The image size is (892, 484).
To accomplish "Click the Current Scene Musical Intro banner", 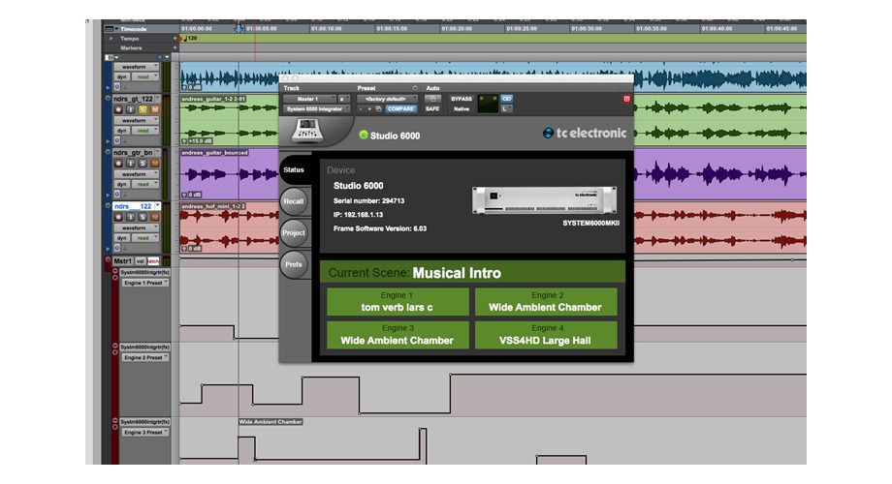I will pos(472,273).
